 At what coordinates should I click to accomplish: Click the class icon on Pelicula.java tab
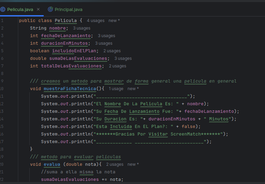[x=3, y=10]
